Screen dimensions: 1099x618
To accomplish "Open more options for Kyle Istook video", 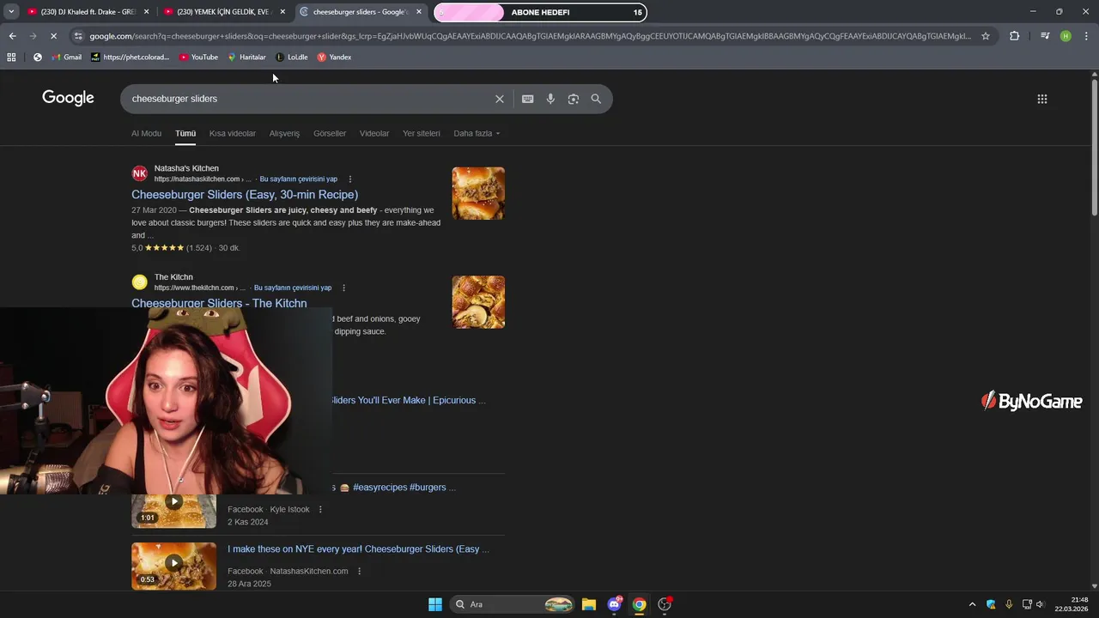I will (320, 510).
